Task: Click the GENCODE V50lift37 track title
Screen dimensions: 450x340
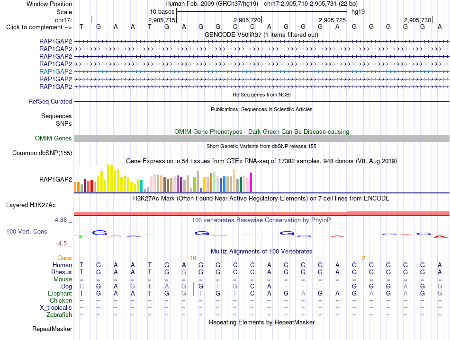Action: pyautogui.click(x=261, y=35)
